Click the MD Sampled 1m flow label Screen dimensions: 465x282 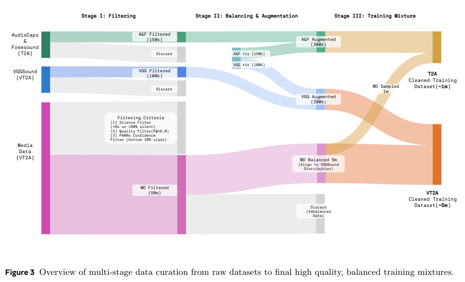(386, 89)
